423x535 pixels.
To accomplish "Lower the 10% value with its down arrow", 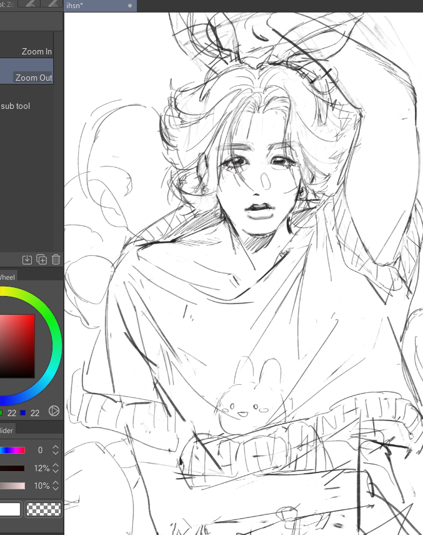I will [x=56, y=488].
